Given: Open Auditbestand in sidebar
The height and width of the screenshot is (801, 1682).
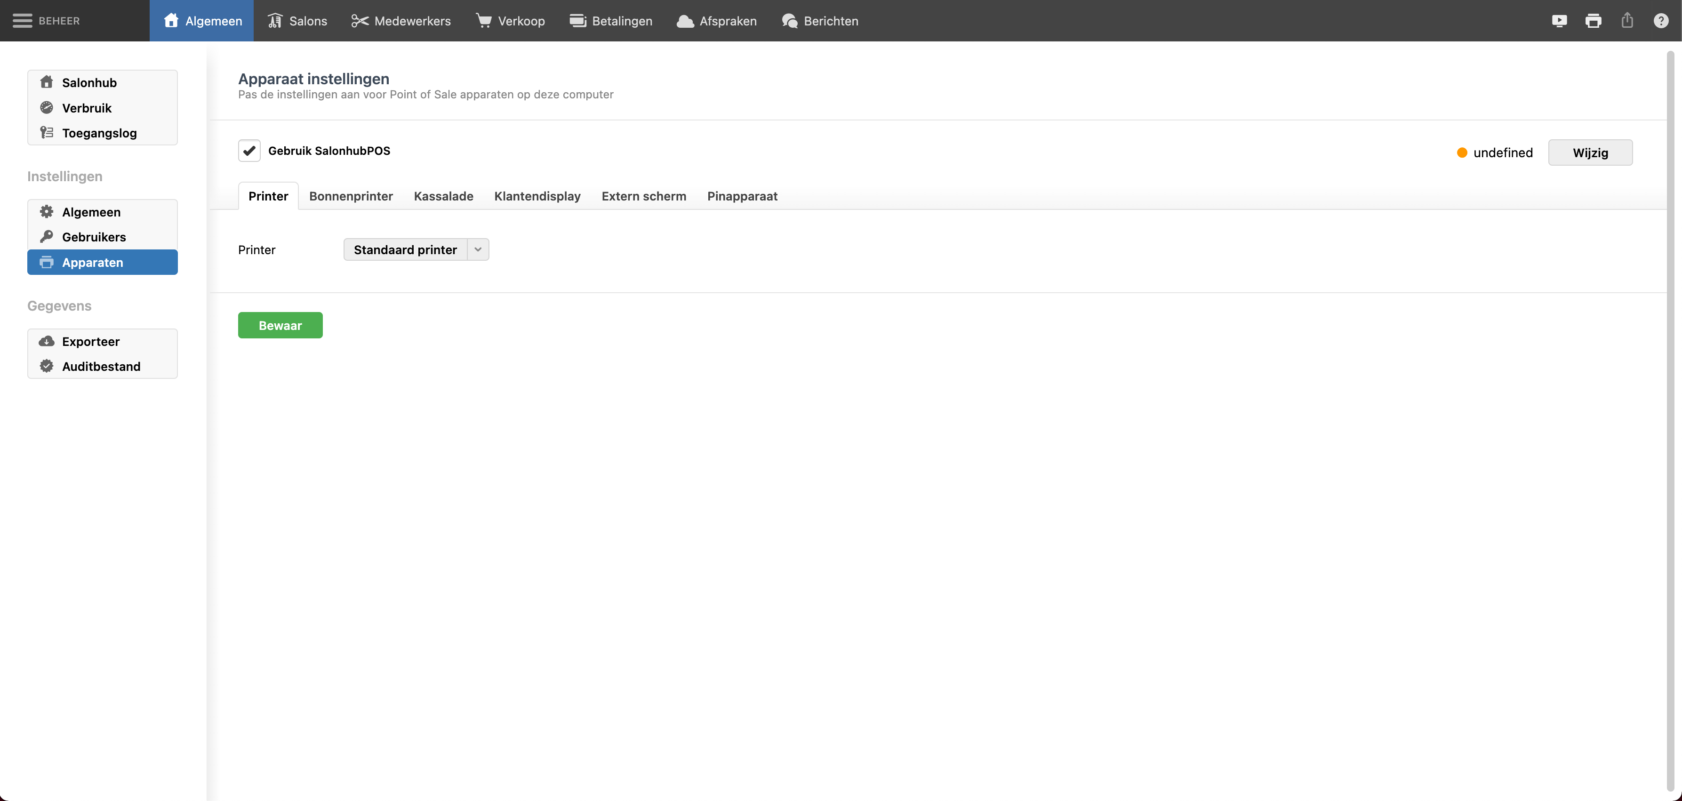Looking at the screenshot, I should click(x=101, y=366).
